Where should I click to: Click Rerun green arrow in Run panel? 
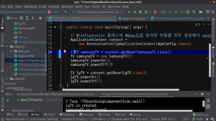coord(8,100)
